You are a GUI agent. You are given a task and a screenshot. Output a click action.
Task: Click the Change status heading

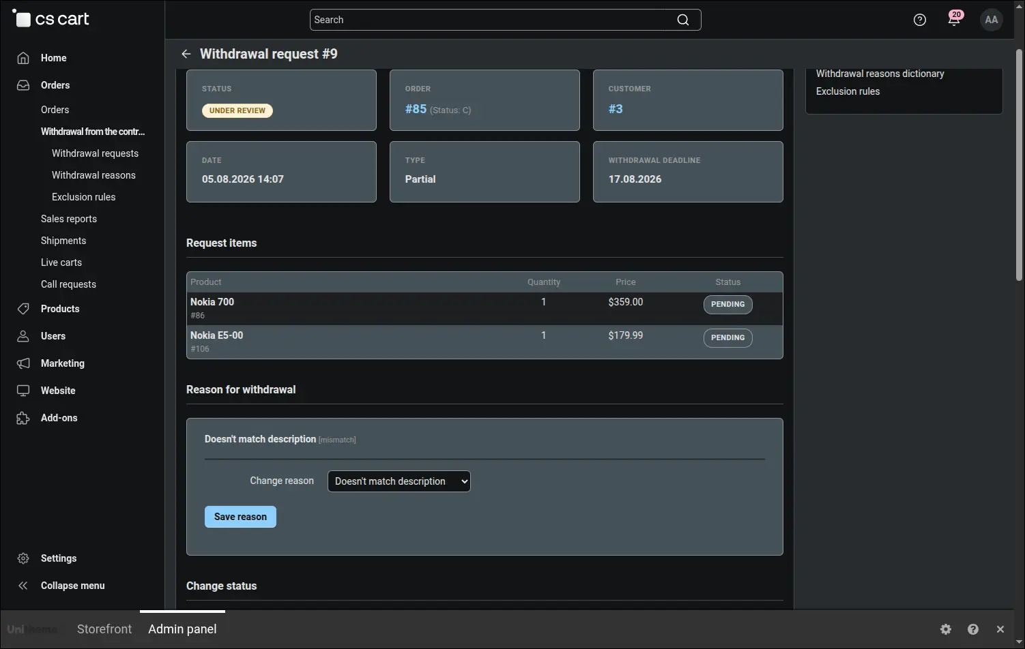click(x=222, y=586)
